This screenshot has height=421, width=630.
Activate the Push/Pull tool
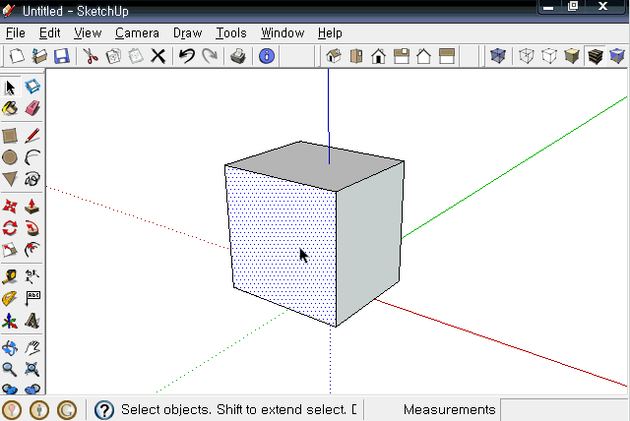coord(32,207)
